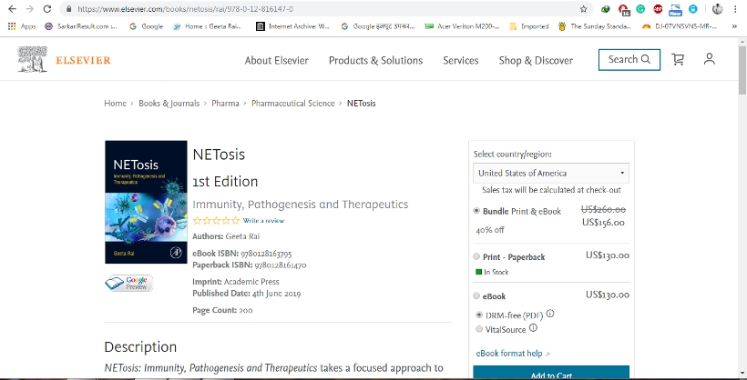Go forward in browser history
This screenshot has height=380, width=747.
(x=29, y=9)
